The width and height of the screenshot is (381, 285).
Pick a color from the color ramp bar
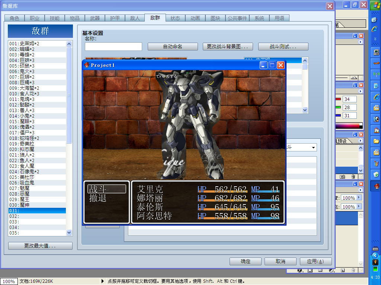point(349,126)
